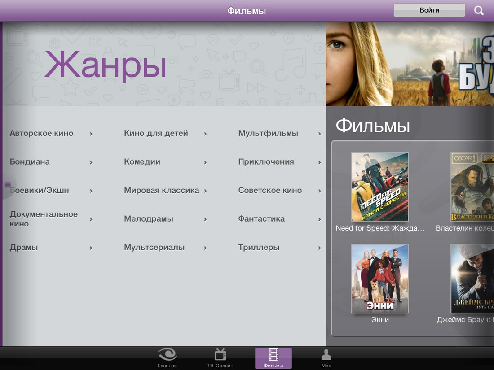Select the Бондиана genre

pyautogui.click(x=30, y=162)
